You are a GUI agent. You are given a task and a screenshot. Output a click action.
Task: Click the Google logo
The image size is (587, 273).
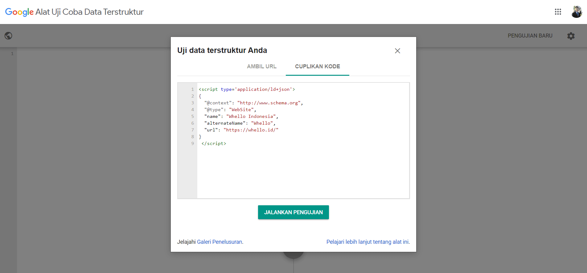click(x=19, y=12)
